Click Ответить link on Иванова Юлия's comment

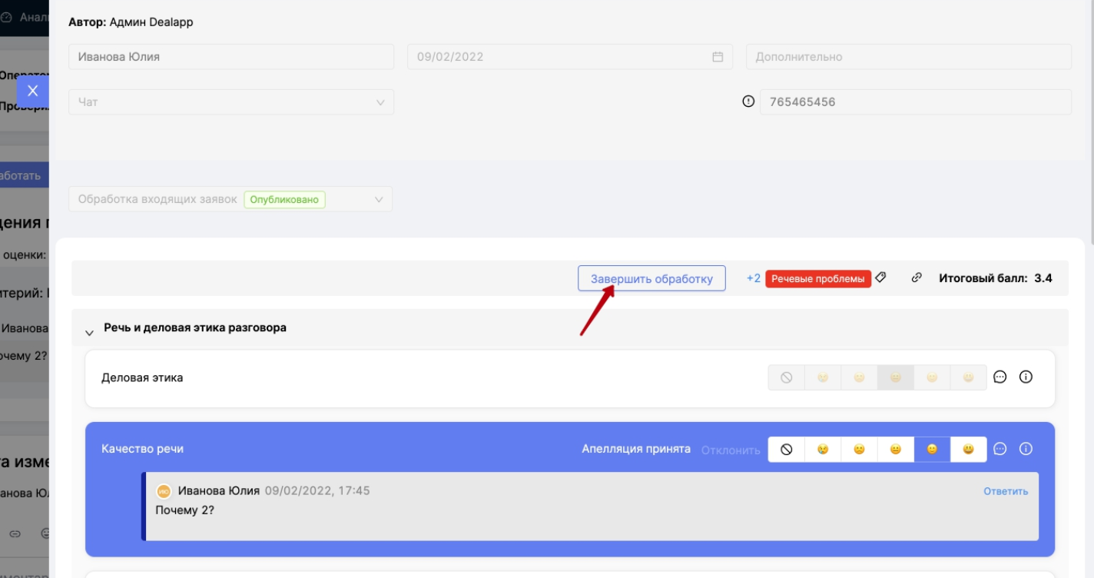(x=1005, y=491)
